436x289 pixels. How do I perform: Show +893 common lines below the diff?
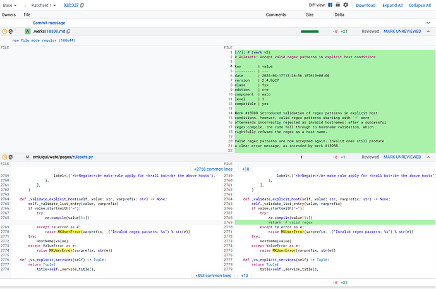pos(213,276)
